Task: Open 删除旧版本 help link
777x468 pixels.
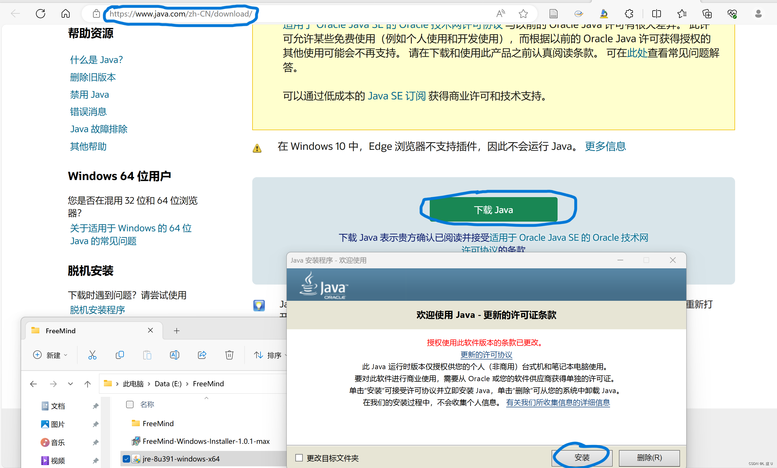Action: pos(93,77)
